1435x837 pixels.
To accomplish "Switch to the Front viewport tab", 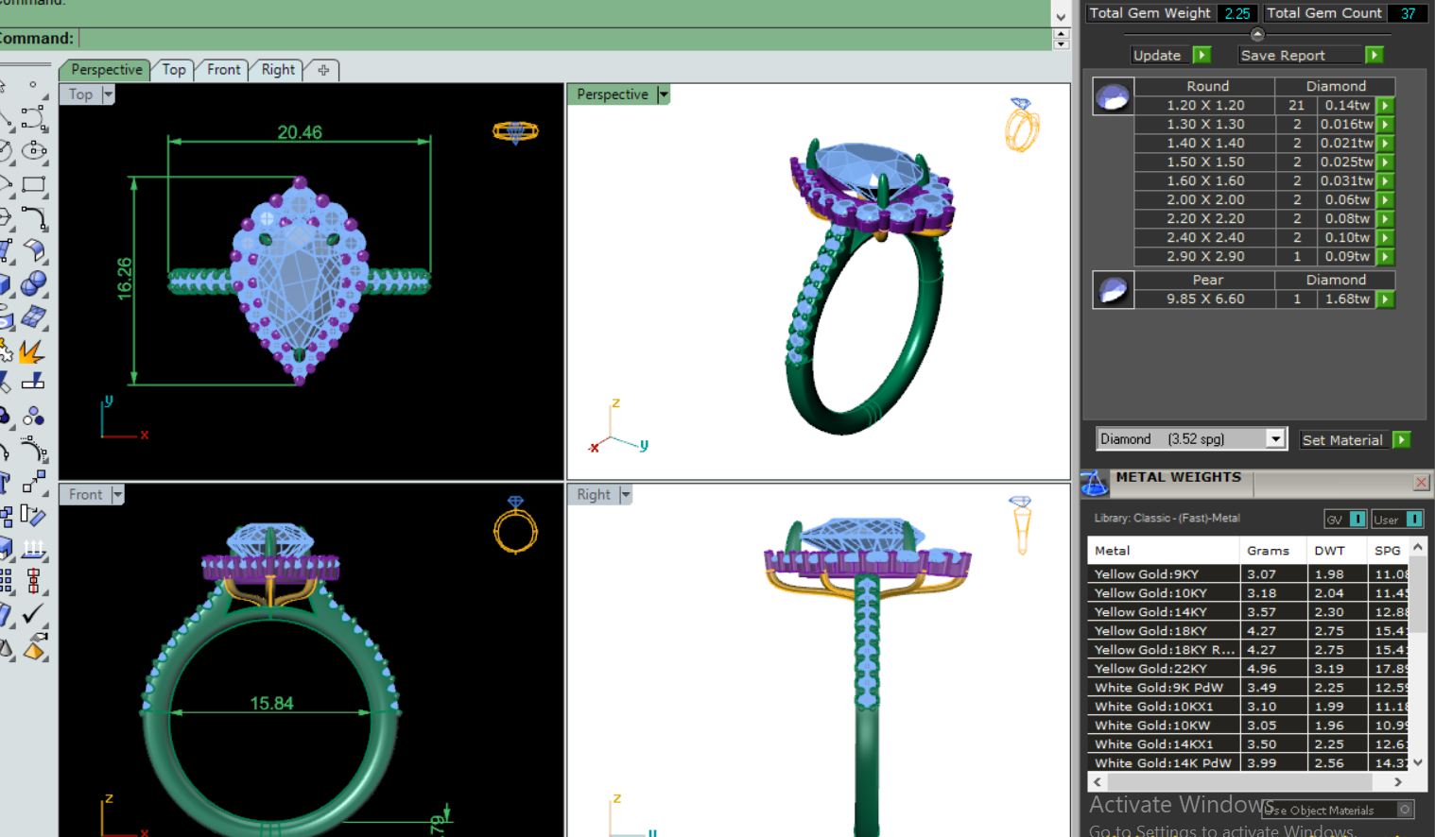I will tap(223, 70).
